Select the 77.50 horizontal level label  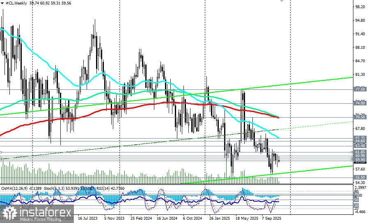pos(360,89)
